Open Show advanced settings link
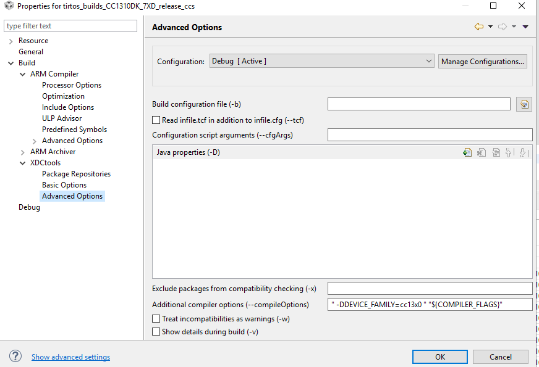 click(x=70, y=357)
